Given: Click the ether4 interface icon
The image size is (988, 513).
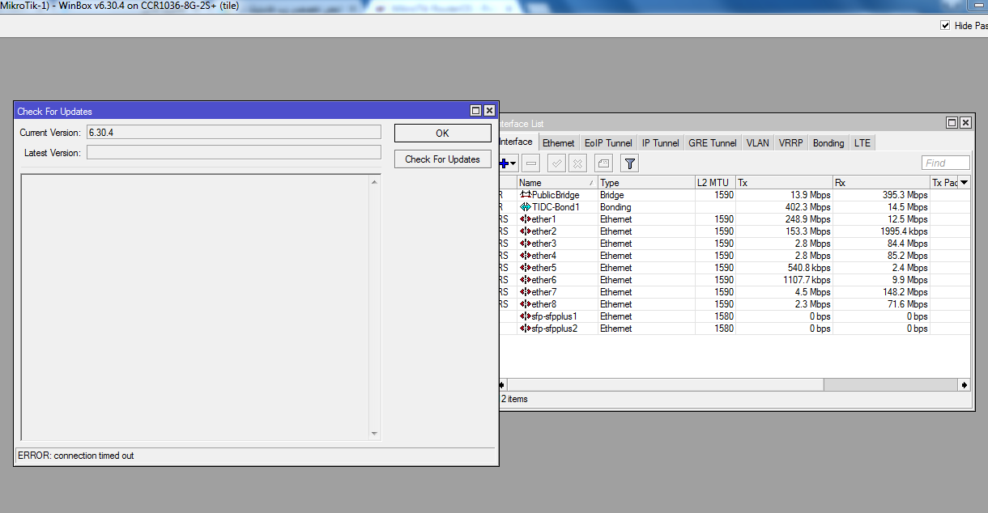Looking at the screenshot, I should pos(526,256).
